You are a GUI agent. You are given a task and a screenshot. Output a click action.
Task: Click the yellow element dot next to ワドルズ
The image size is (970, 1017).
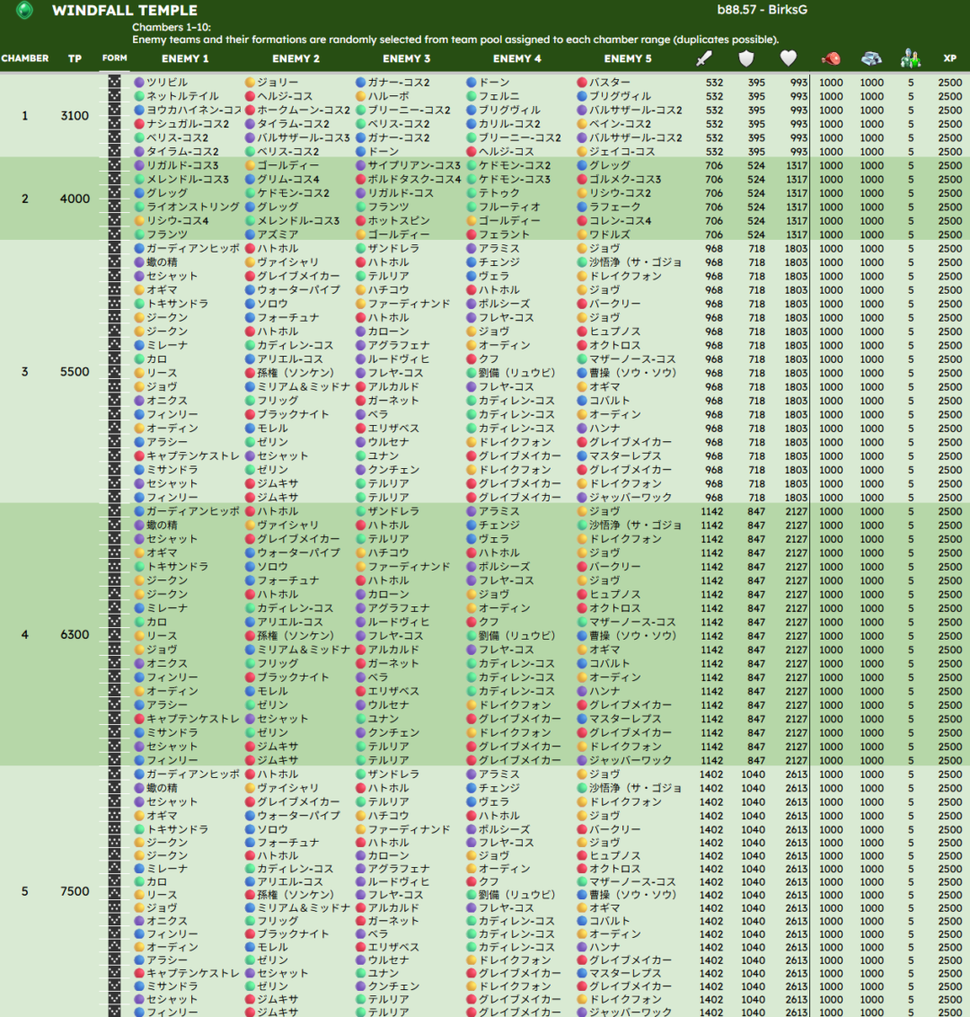coord(582,234)
